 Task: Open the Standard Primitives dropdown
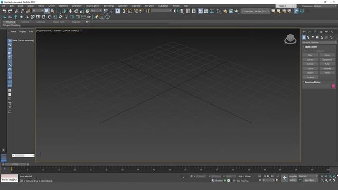(319, 42)
